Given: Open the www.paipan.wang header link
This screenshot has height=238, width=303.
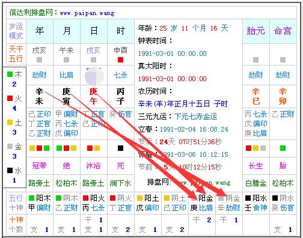Looking at the screenshot, I should tap(87, 13).
